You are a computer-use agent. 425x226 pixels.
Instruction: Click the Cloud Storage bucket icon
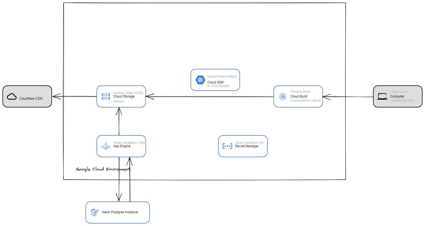(106, 96)
